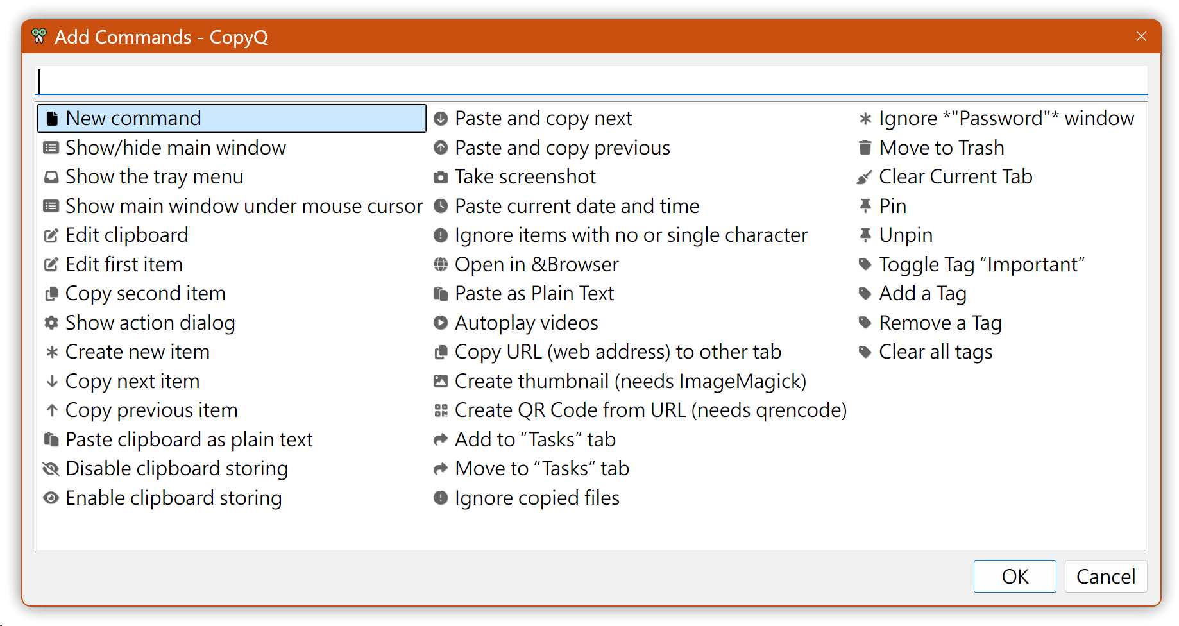Click the play icon beside Autoplay videos
Viewport: 1179px width, 626px height.
[441, 323]
